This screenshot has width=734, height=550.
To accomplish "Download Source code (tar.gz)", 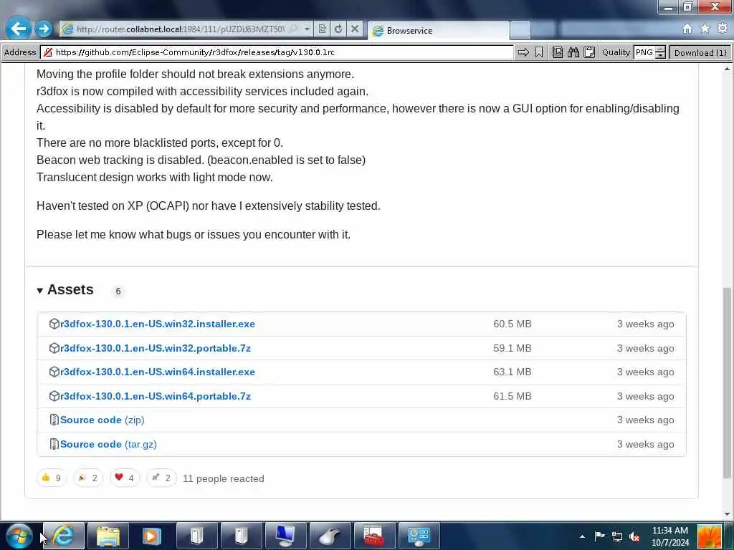I will click(x=109, y=444).
